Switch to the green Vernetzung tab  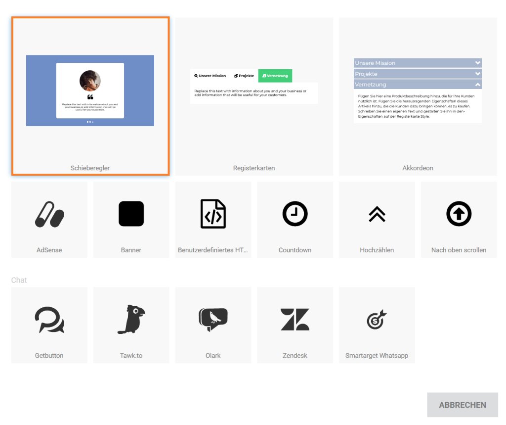tap(275, 76)
